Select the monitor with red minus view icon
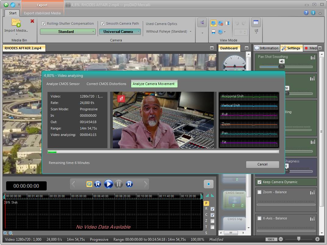The image size is (327, 245). point(221,23)
